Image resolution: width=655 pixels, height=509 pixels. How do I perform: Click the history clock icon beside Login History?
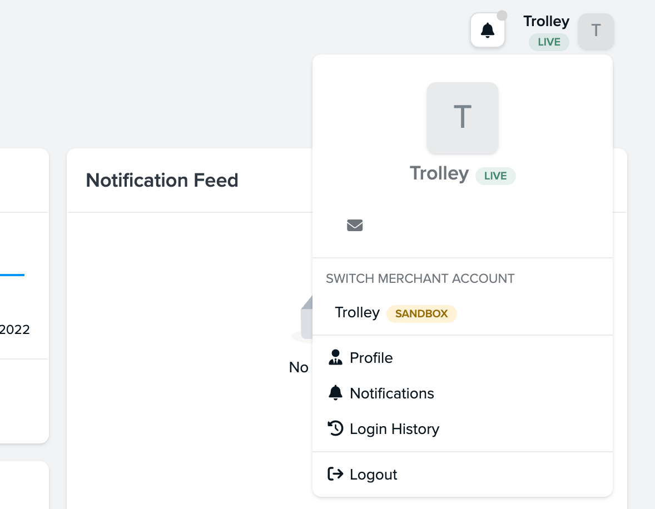point(335,428)
